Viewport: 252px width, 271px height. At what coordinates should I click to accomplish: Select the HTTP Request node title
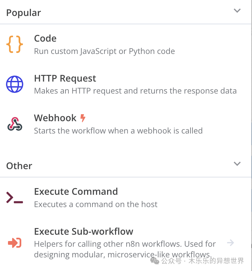click(65, 79)
